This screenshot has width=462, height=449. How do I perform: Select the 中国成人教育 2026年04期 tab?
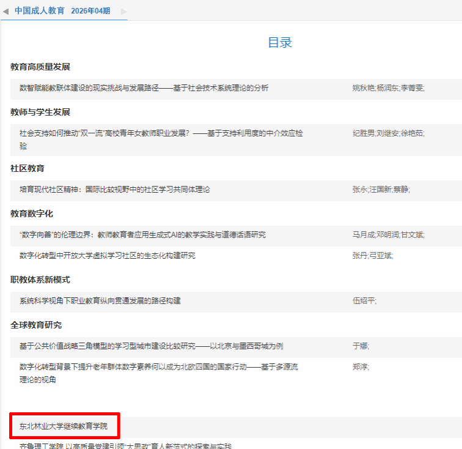coord(62,10)
